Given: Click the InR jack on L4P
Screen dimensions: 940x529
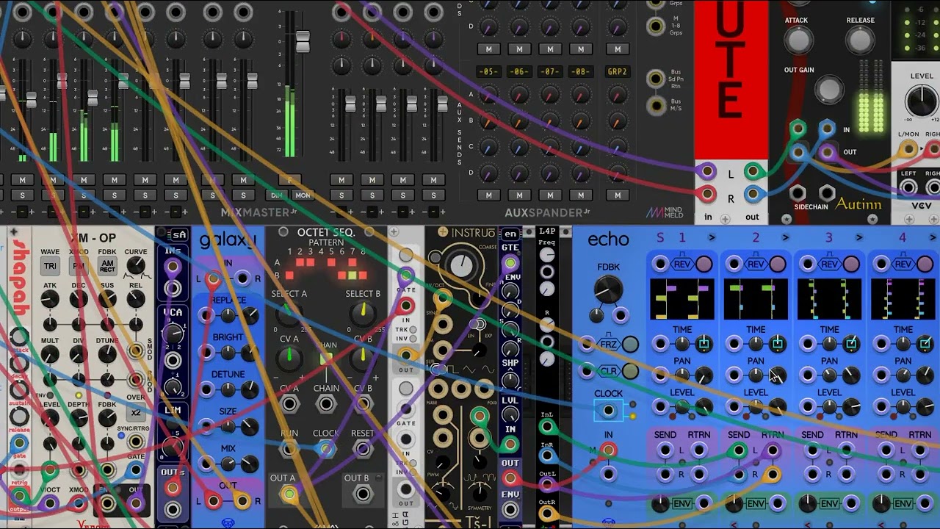Looking at the screenshot, I should point(547,456).
